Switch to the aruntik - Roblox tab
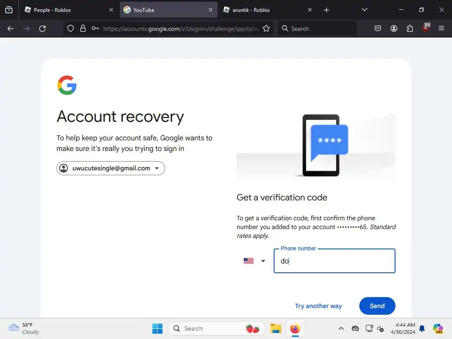The height and width of the screenshot is (339, 452). pyautogui.click(x=268, y=10)
